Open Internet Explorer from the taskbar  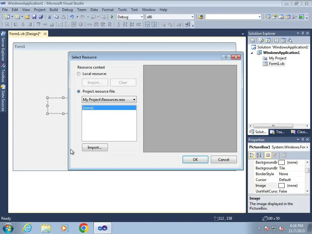point(27,228)
